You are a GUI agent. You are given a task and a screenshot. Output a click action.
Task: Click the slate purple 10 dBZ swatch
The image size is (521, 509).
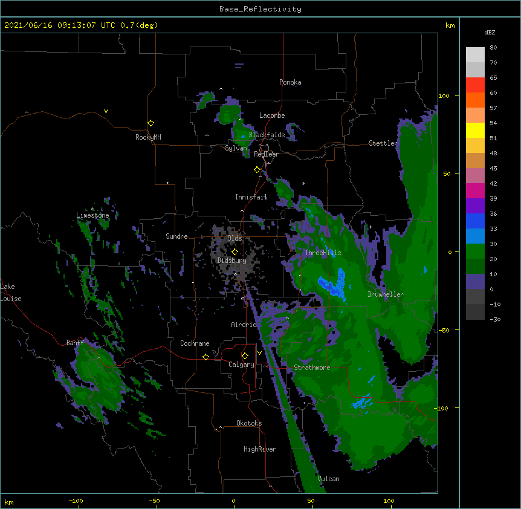point(475,282)
